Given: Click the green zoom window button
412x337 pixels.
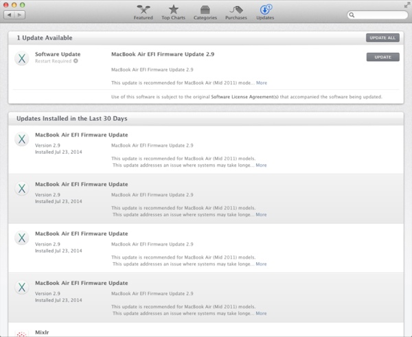Looking at the screenshot, I should coord(23,5).
